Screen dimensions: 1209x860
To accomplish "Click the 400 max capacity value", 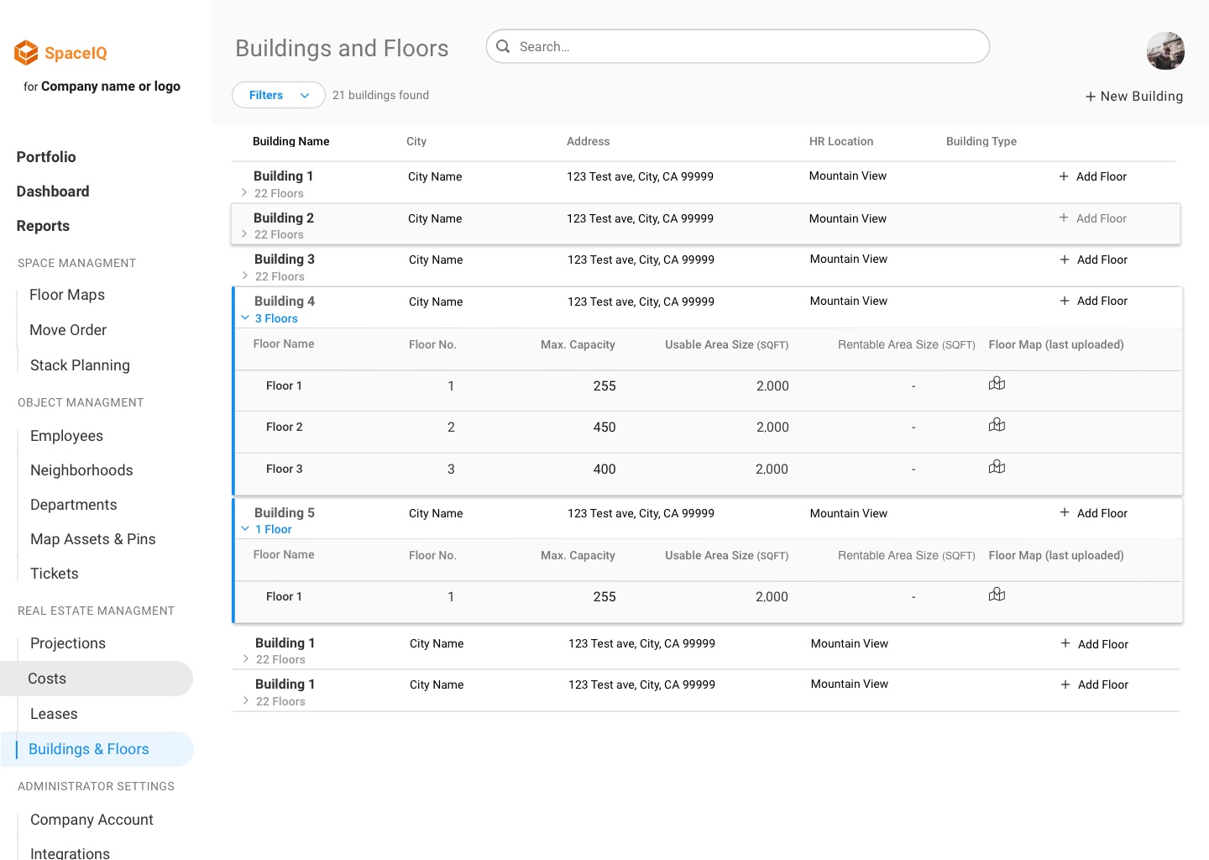I will pyautogui.click(x=604, y=469).
